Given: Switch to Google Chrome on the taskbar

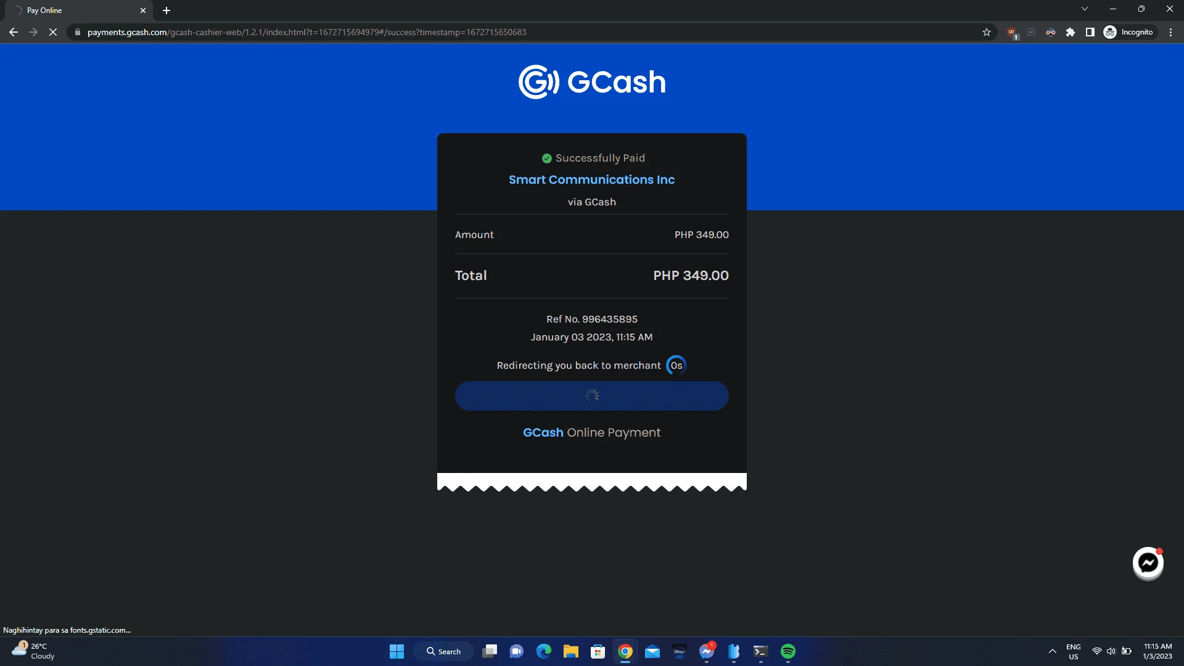Looking at the screenshot, I should (625, 652).
